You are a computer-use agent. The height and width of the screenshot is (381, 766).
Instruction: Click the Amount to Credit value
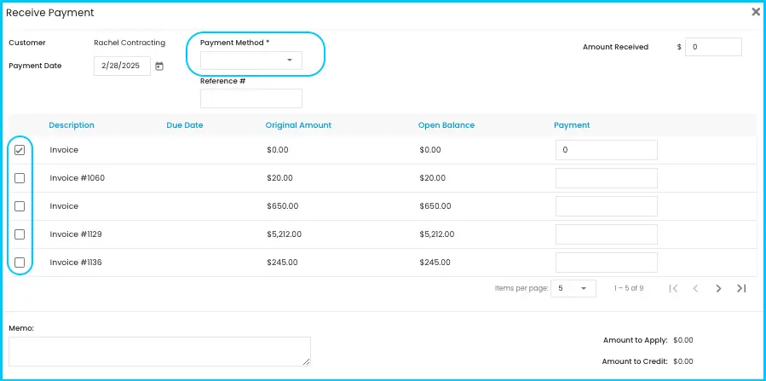click(683, 362)
